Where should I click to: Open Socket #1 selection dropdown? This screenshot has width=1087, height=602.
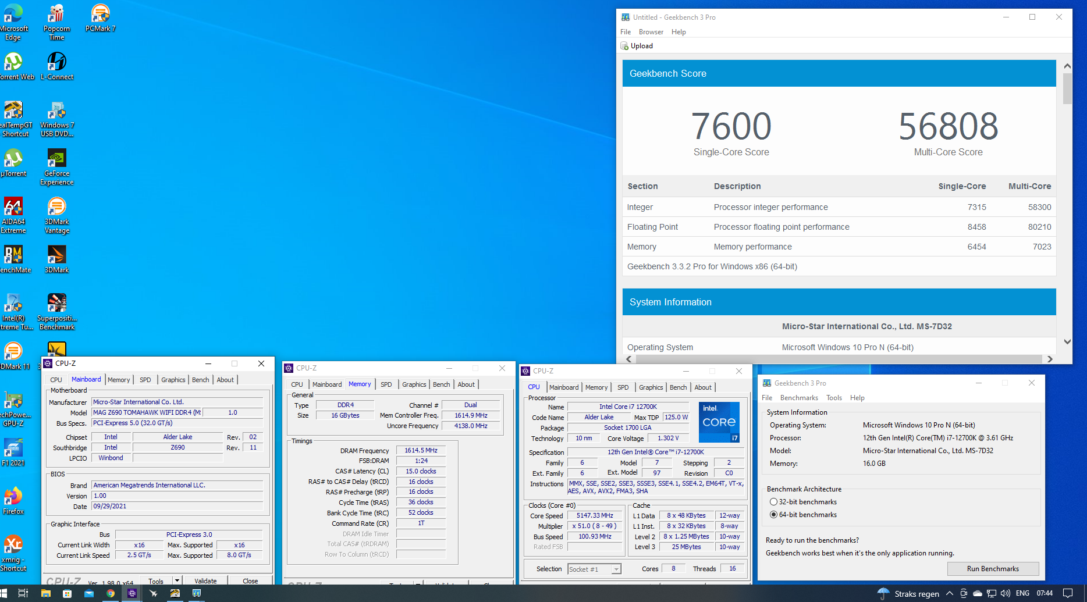[616, 569]
